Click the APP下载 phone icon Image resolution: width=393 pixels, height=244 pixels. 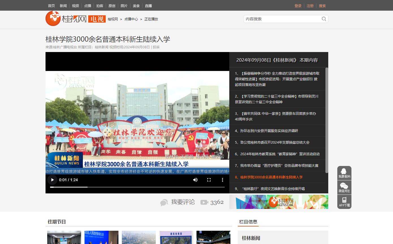click(x=344, y=202)
